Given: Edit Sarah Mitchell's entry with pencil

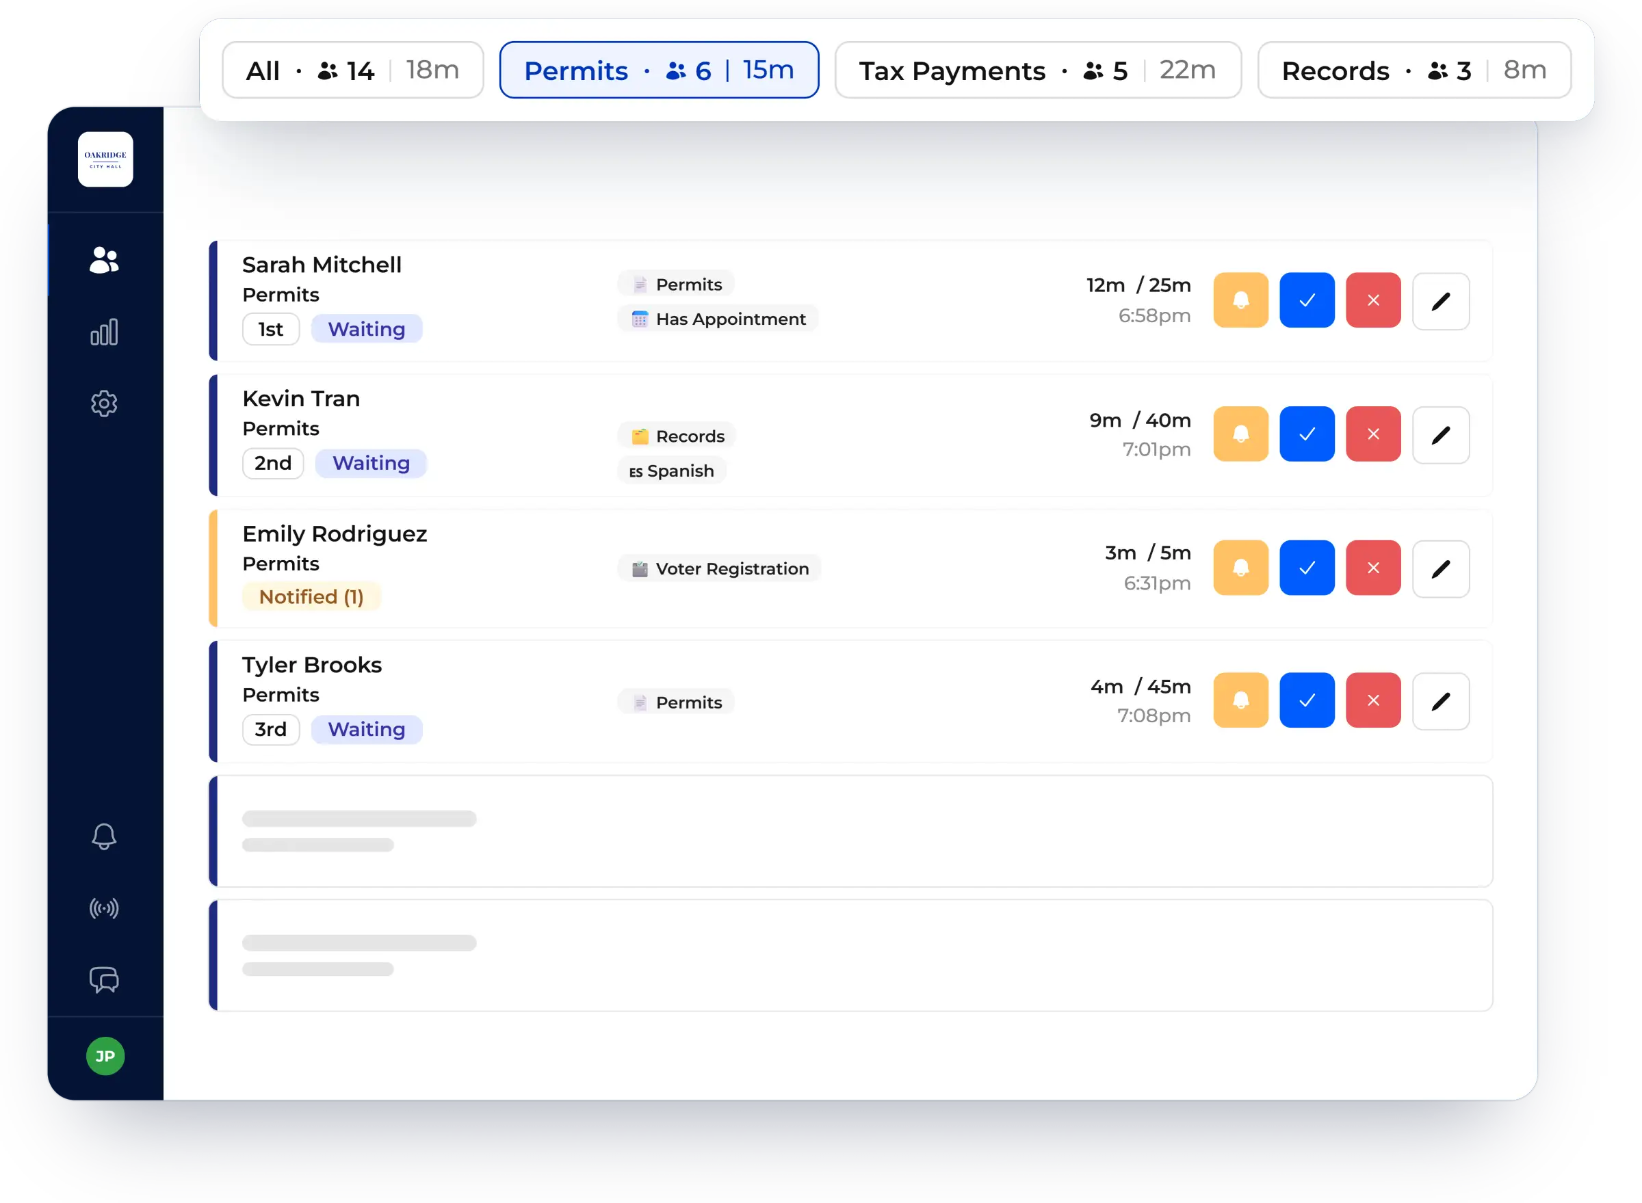Looking at the screenshot, I should point(1441,302).
